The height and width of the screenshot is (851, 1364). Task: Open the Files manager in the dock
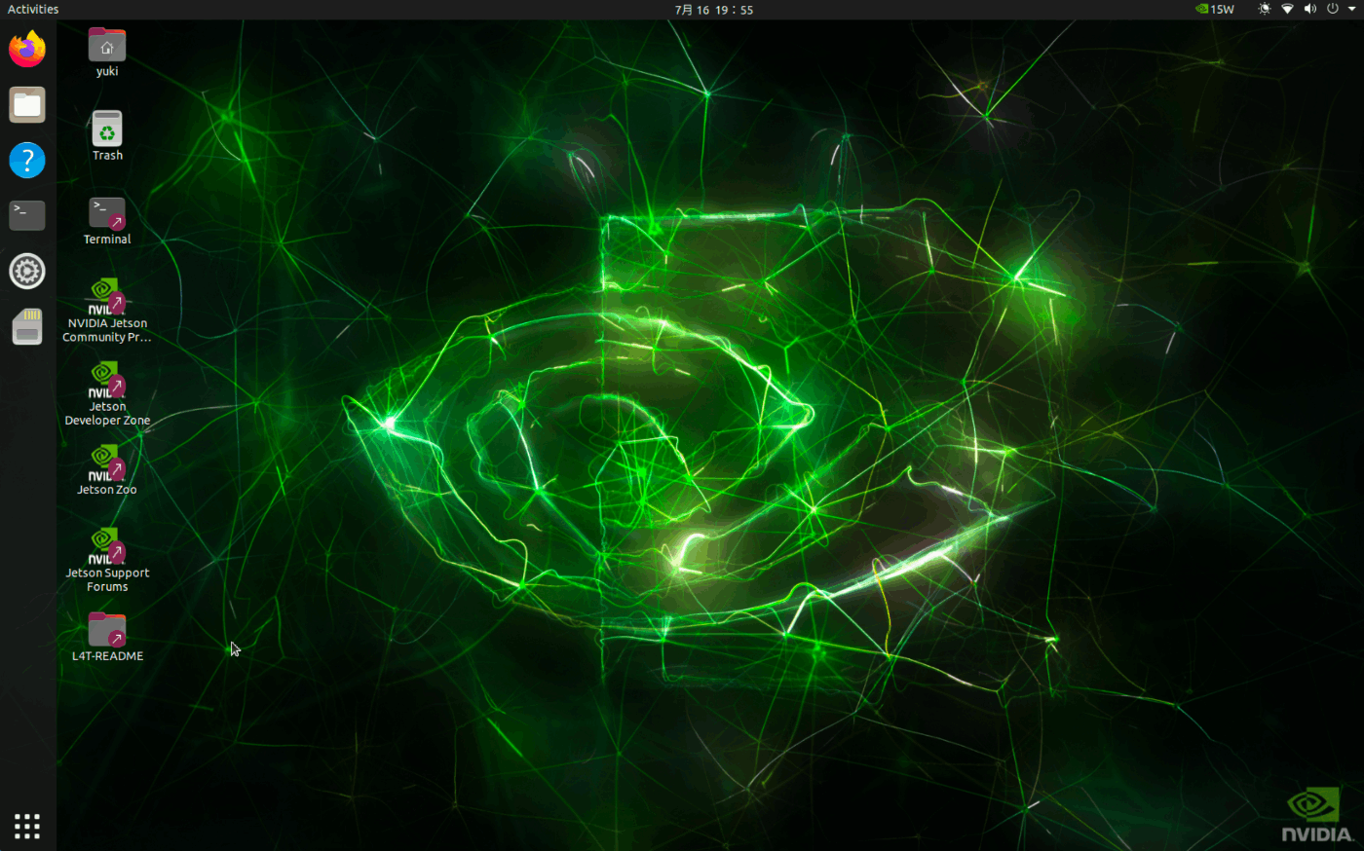click(x=27, y=104)
